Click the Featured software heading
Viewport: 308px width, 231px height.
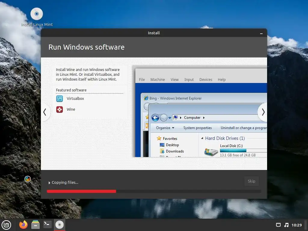pyautogui.click(x=71, y=90)
